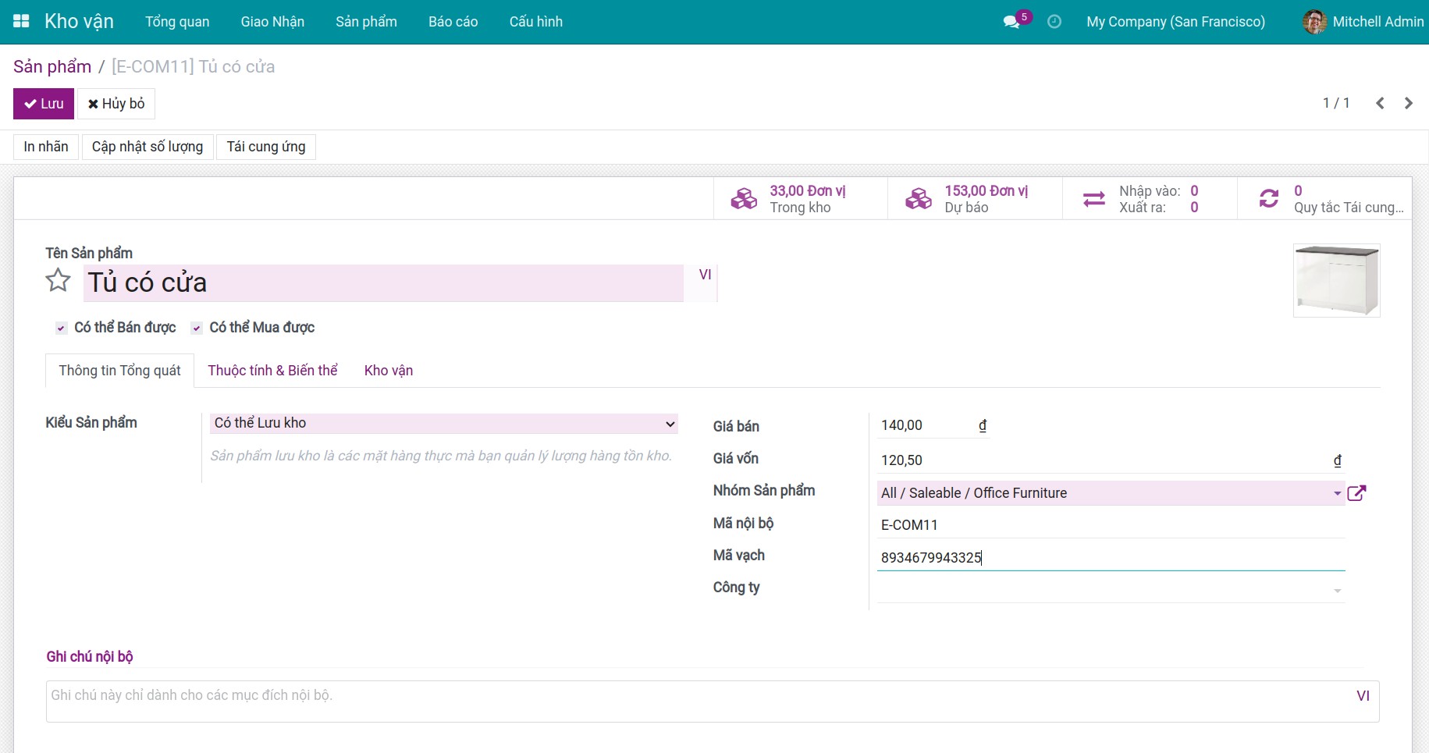Select the Thông tin Tổng quát tab

[x=120, y=371]
